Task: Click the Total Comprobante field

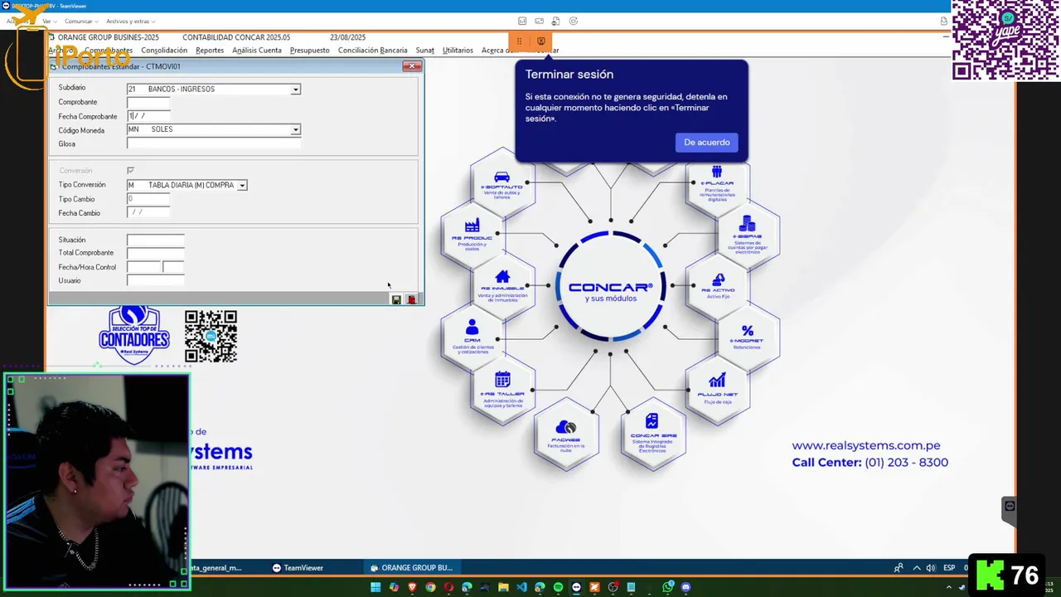Action: (156, 253)
